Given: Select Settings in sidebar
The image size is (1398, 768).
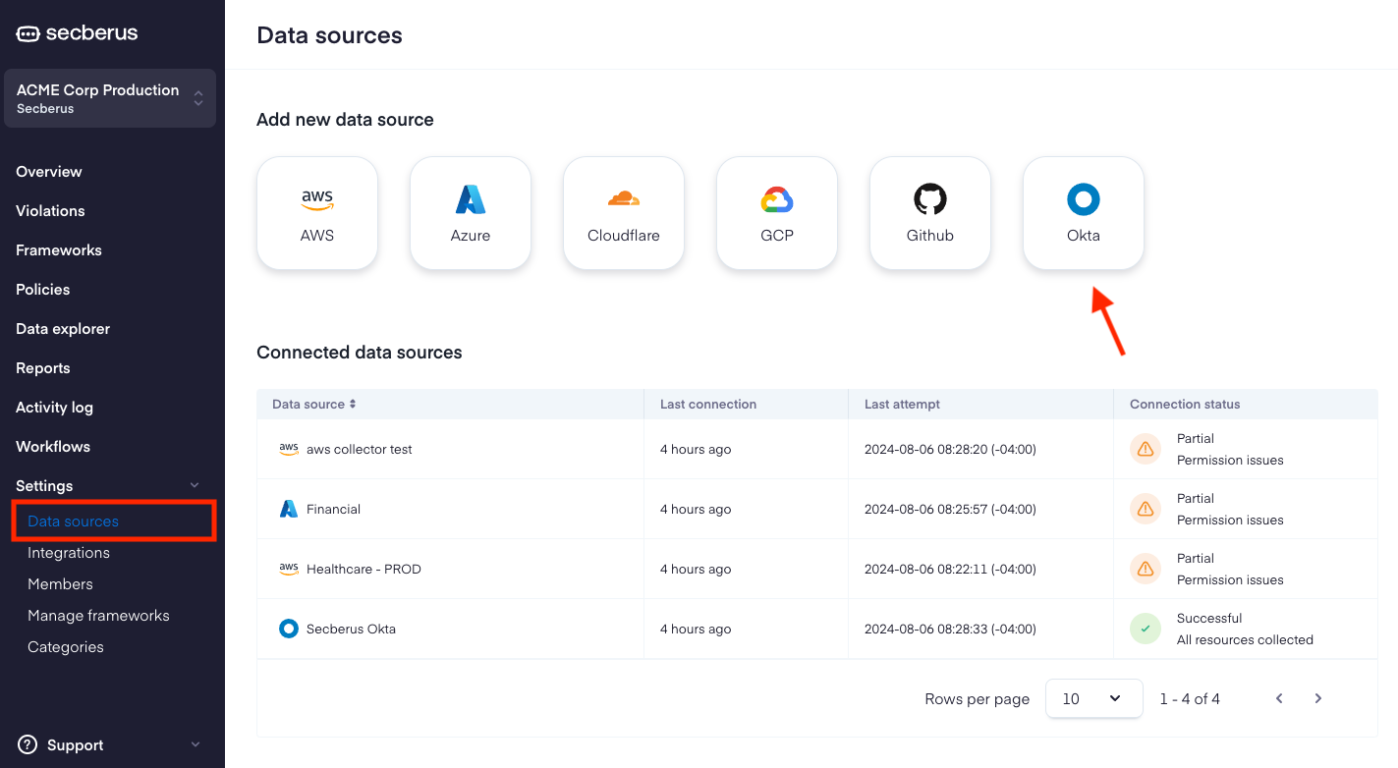Looking at the screenshot, I should pos(44,485).
